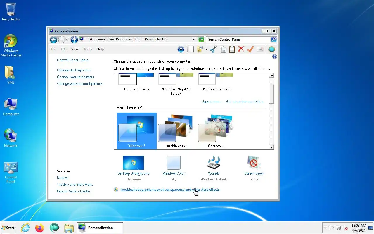Click the folder options toolbar icon
This screenshot has height=234, width=374.
(x=200, y=49)
